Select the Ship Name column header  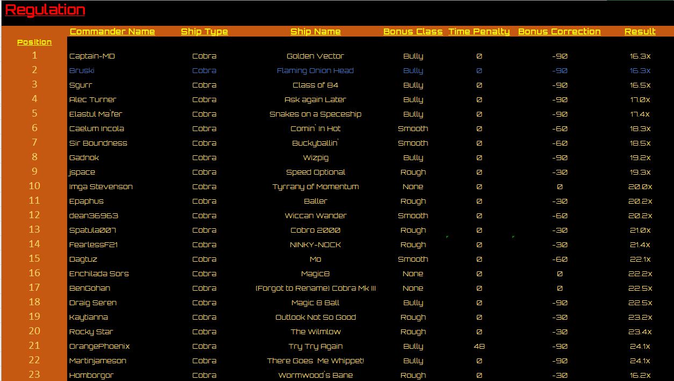click(x=315, y=32)
